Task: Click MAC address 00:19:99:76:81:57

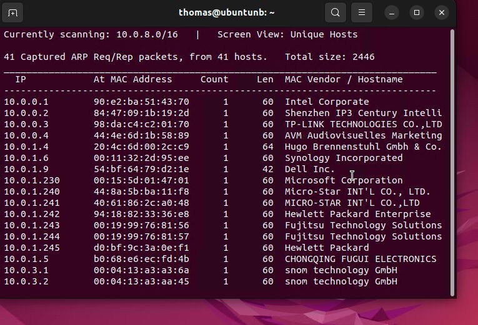Action: [x=141, y=237]
